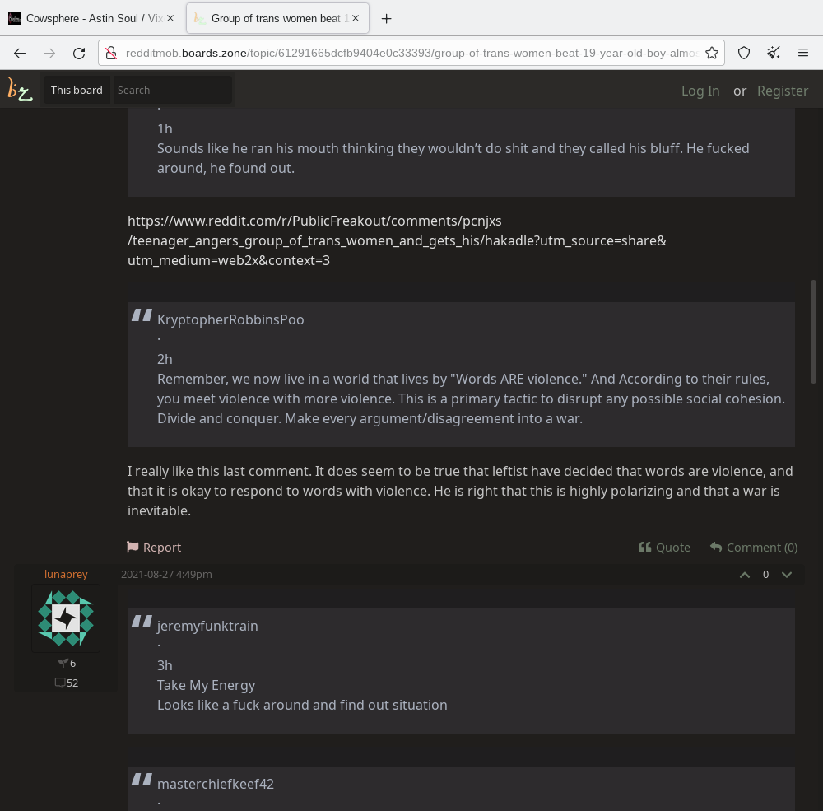Open the browser hamburger menu
Image resolution: width=823 pixels, height=811 pixels.
pyautogui.click(x=803, y=53)
